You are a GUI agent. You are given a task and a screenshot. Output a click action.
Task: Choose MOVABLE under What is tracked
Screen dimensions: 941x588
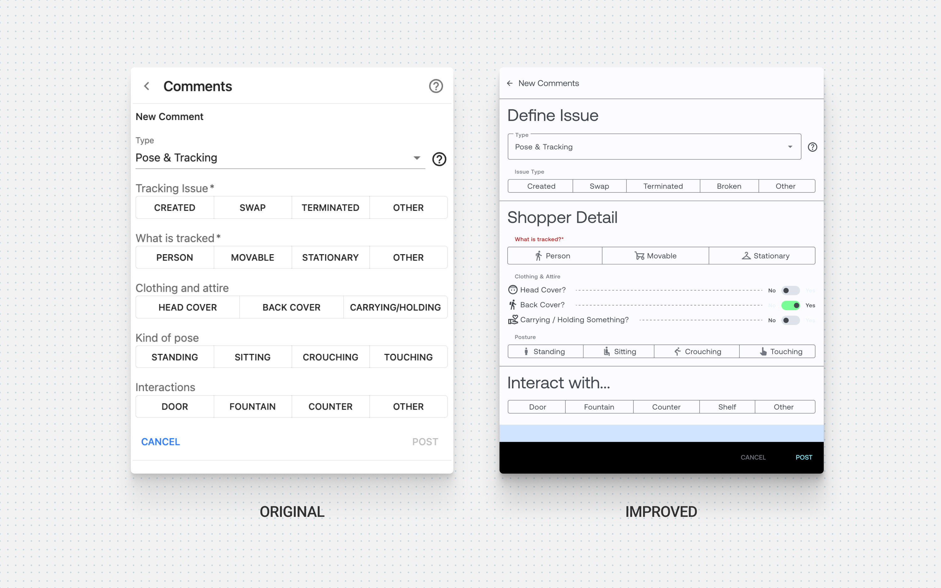(252, 257)
